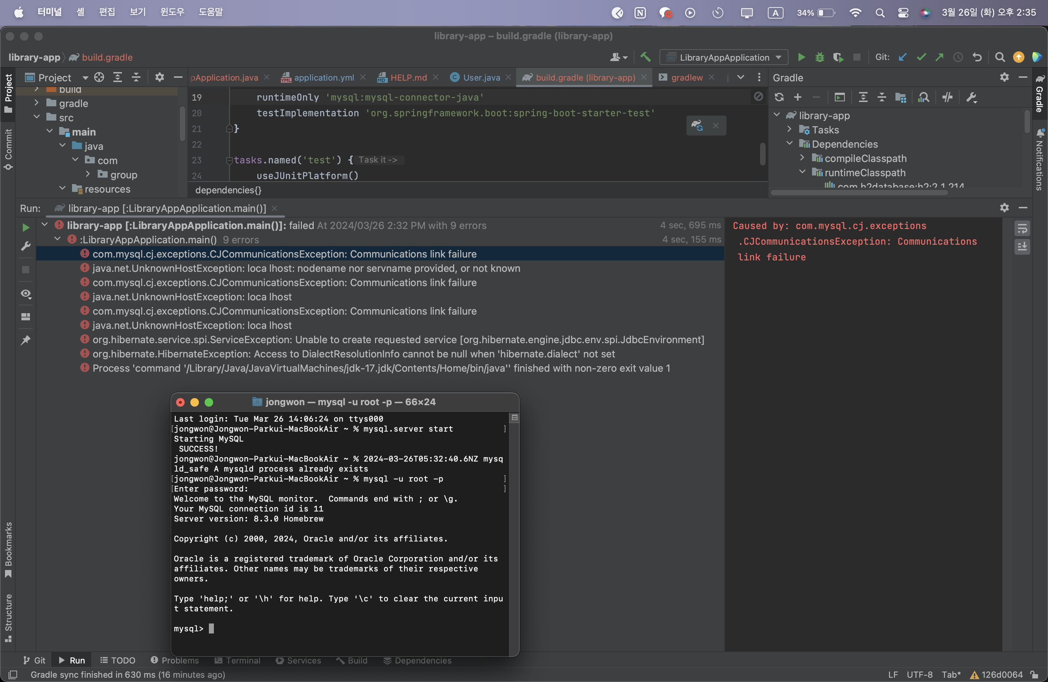Open Git tool window button at bottom
The image size is (1048, 682).
coord(34,660)
